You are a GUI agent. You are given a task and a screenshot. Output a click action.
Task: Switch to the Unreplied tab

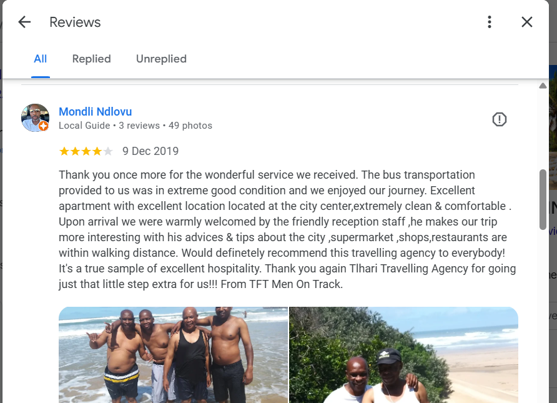pyautogui.click(x=161, y=59)
